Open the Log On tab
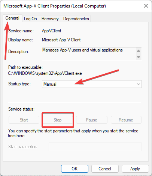 pyautogui.click(x=30, y=19)
